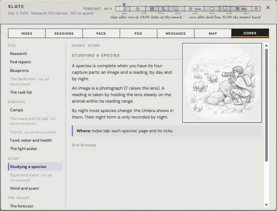
Task: Click the 'Day 3, 11:00' status text
Action: pos(18,13)
